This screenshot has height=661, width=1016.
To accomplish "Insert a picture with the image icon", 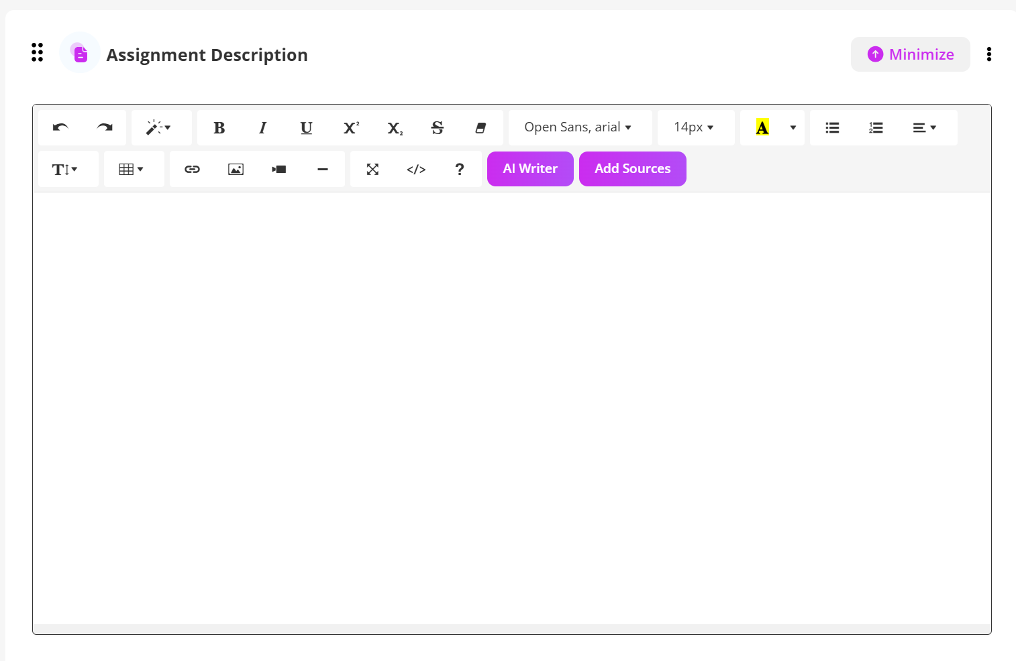I will (236, 169).
